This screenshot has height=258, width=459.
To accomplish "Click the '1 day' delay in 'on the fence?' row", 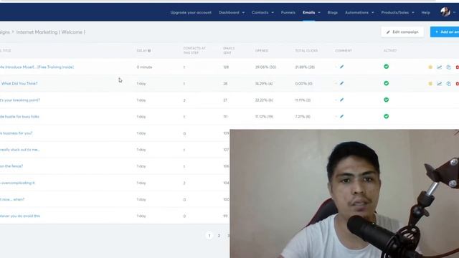I will tap(141, 166).
